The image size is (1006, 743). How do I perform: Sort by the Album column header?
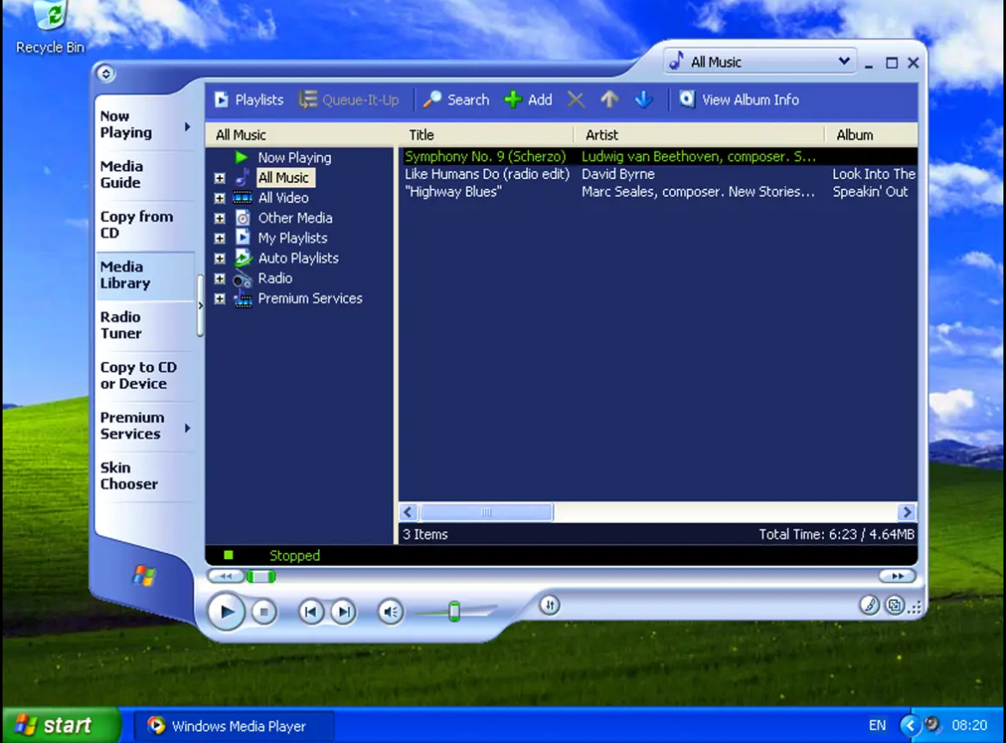(871, 135)
